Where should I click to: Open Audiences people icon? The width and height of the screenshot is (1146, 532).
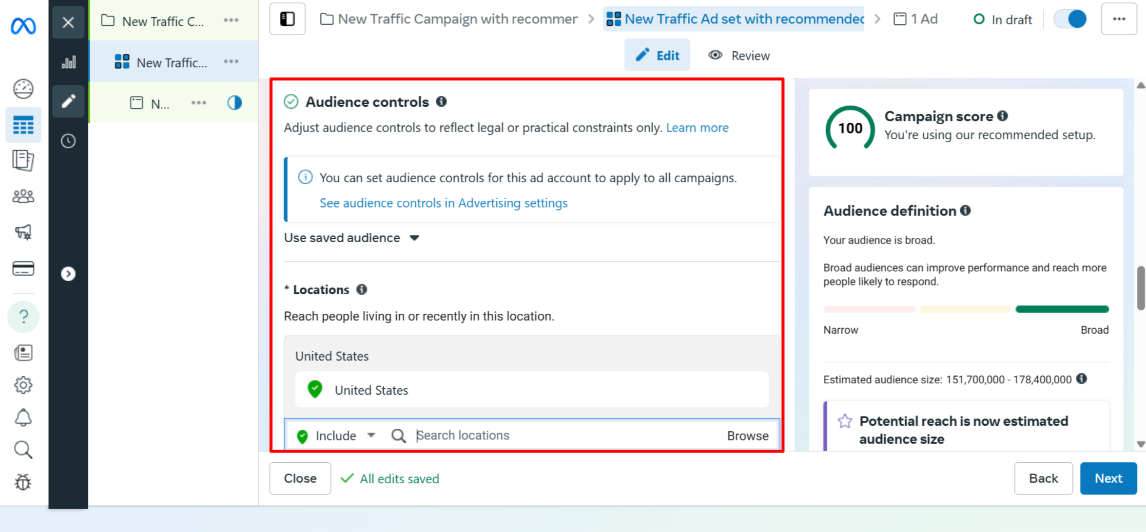23,196
